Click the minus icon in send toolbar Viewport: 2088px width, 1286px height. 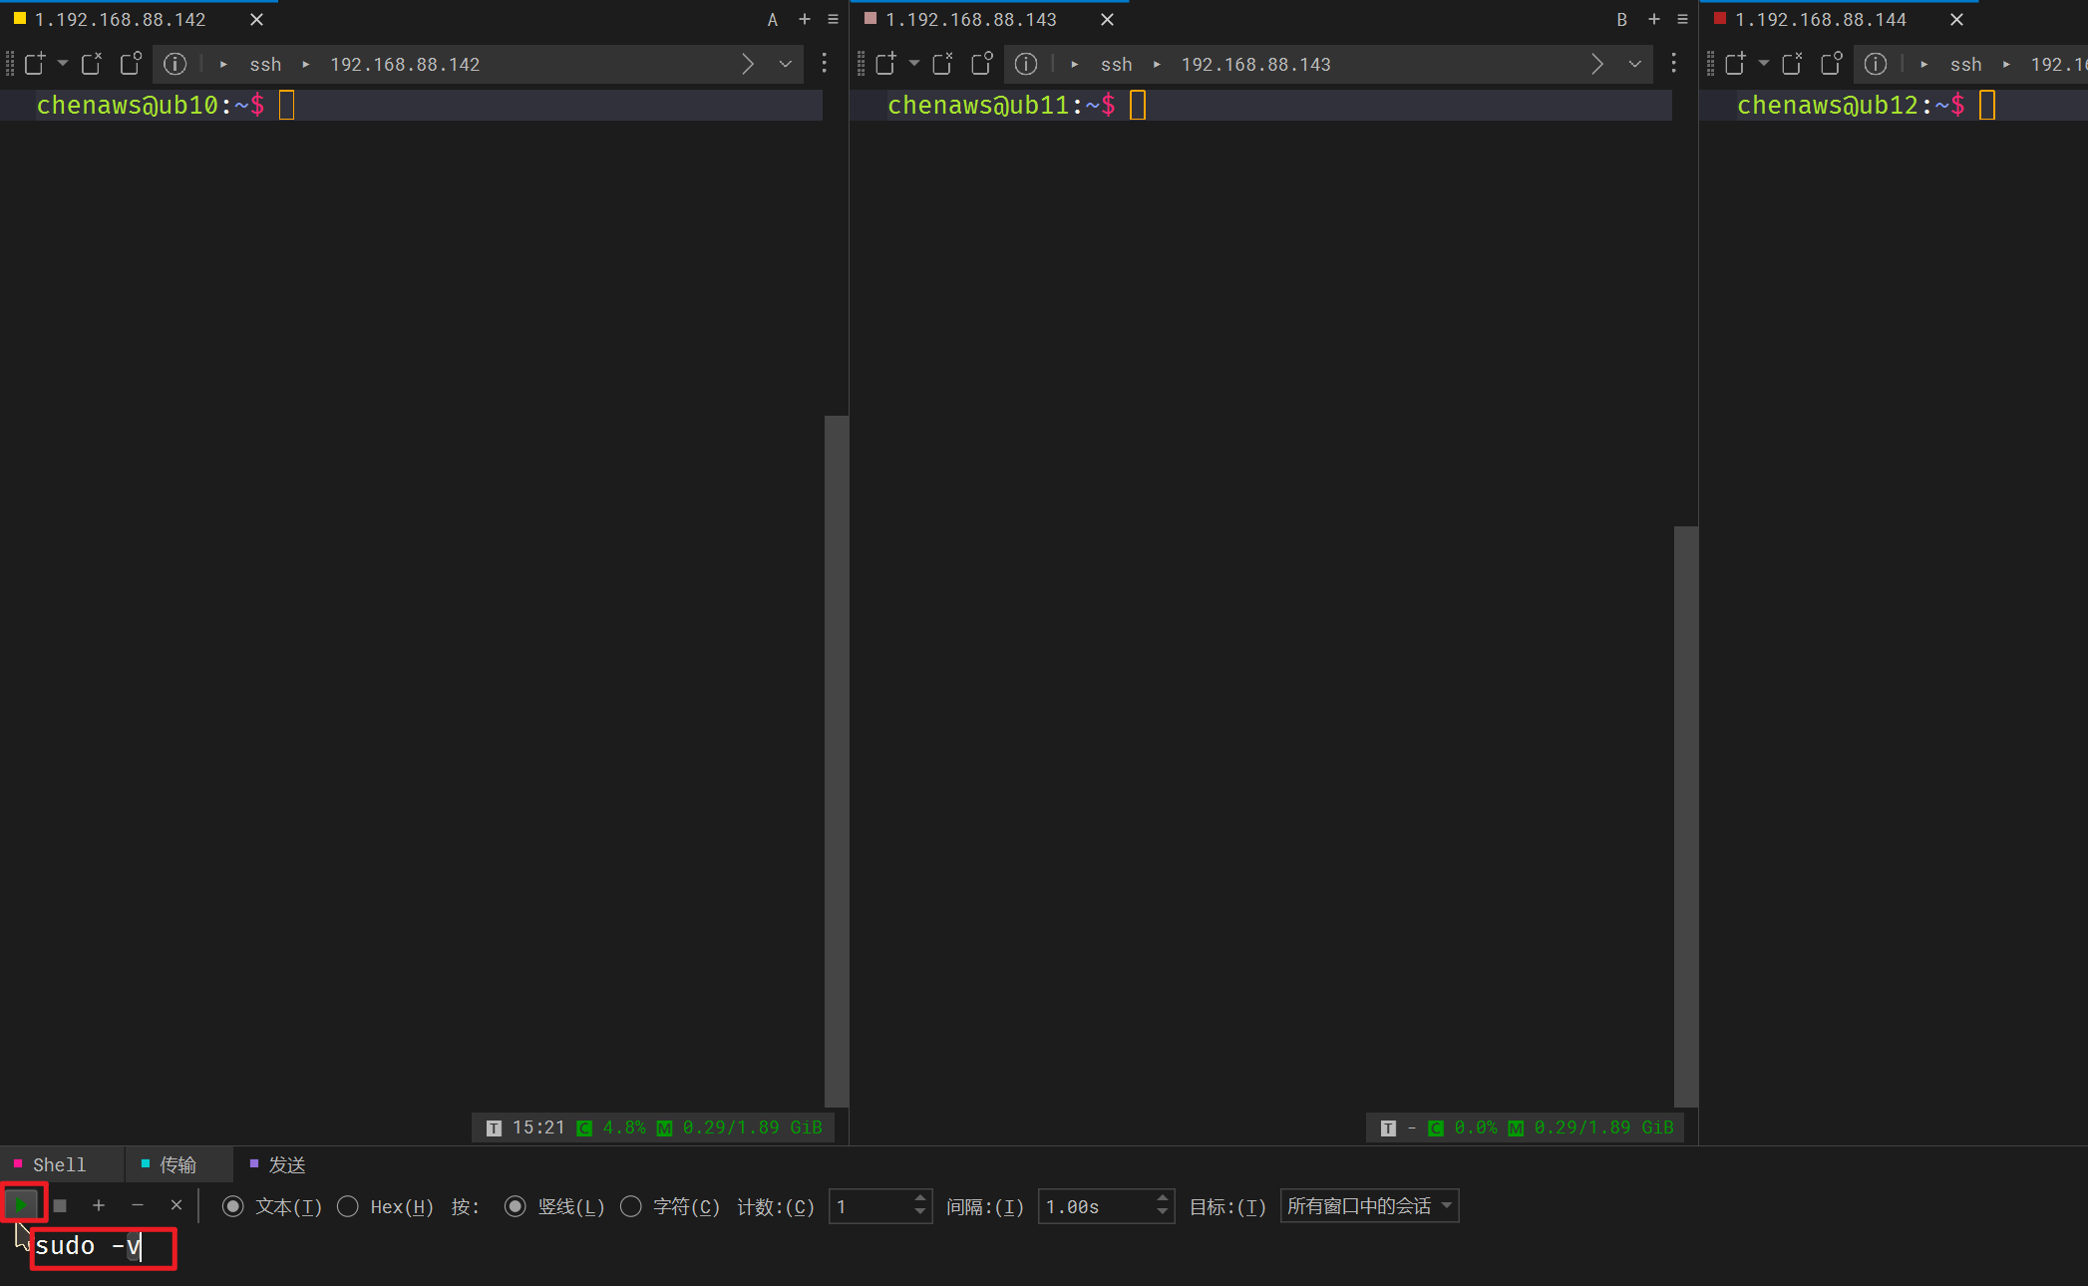[x=138, y=1206]
